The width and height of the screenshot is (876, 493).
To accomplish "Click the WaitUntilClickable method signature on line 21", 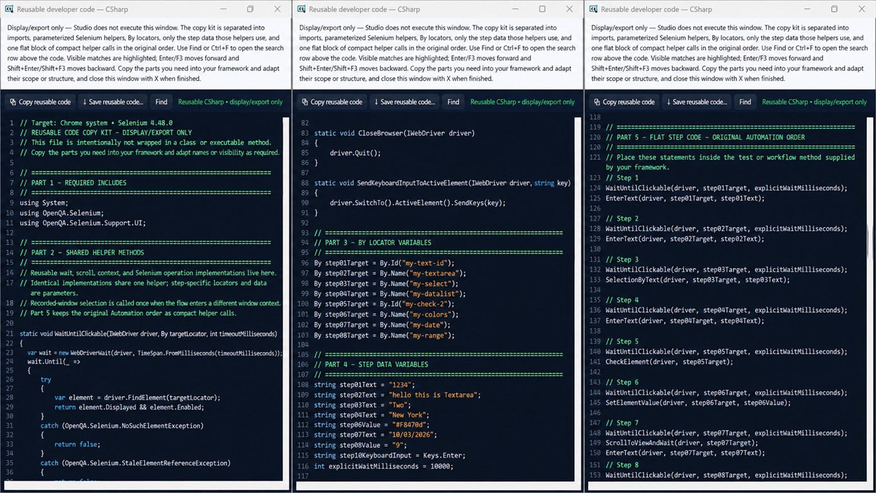I will pyautogui.click(x=148, y=334).
